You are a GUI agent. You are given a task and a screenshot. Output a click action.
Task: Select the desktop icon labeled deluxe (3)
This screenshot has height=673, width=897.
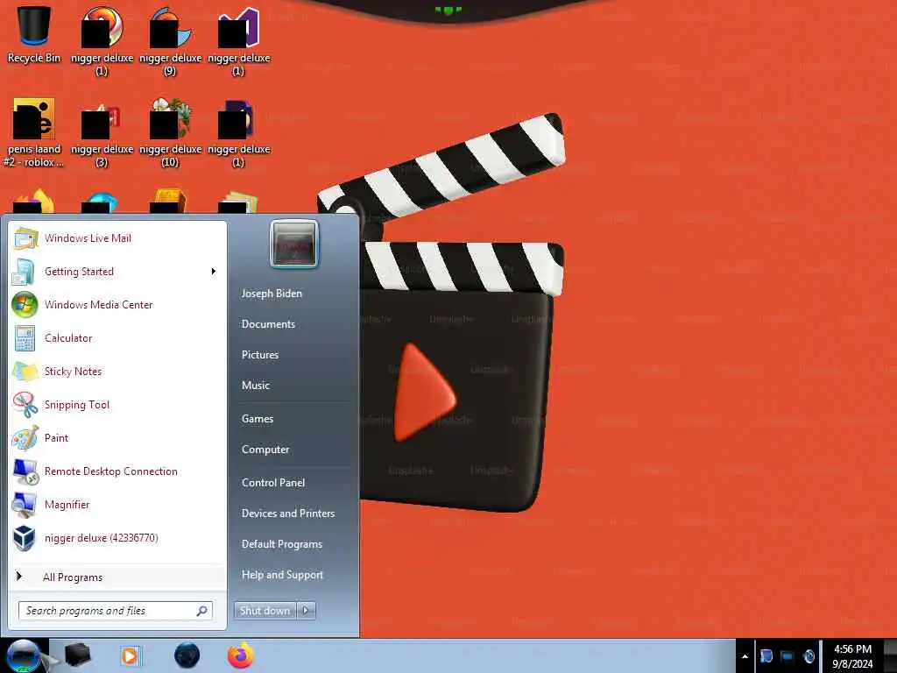pyautogui.click(x=102, y=133)
